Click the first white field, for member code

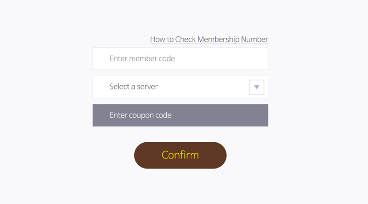coord(180,58)
